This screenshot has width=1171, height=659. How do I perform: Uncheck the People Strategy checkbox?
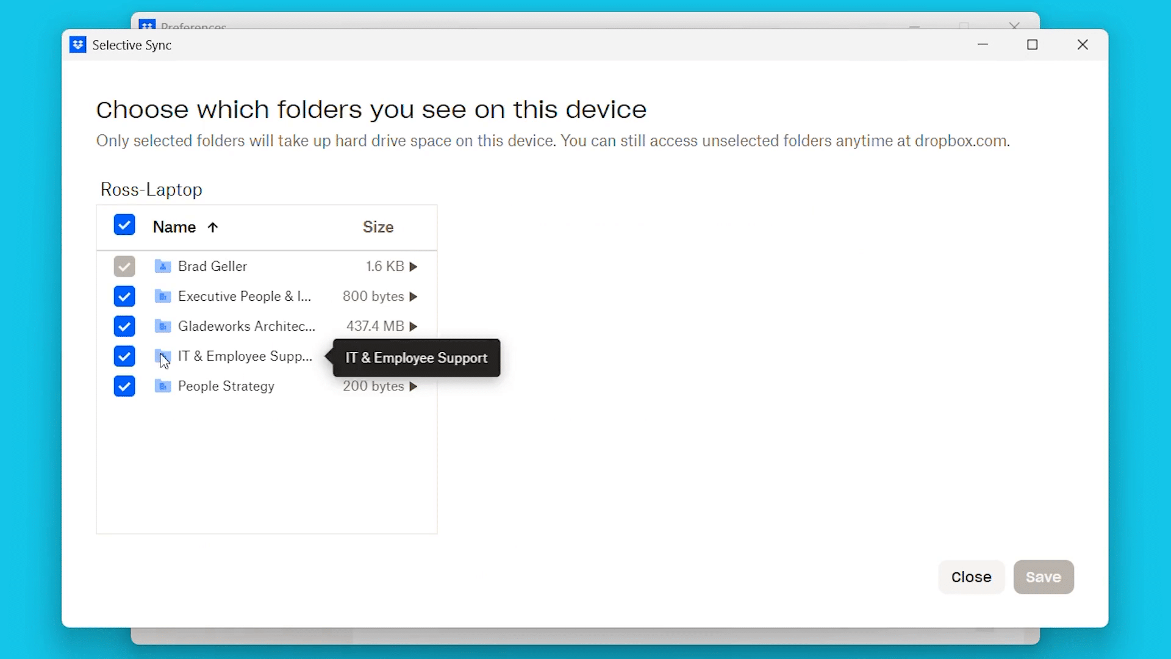pyautogui.click(x=124, y=386)
